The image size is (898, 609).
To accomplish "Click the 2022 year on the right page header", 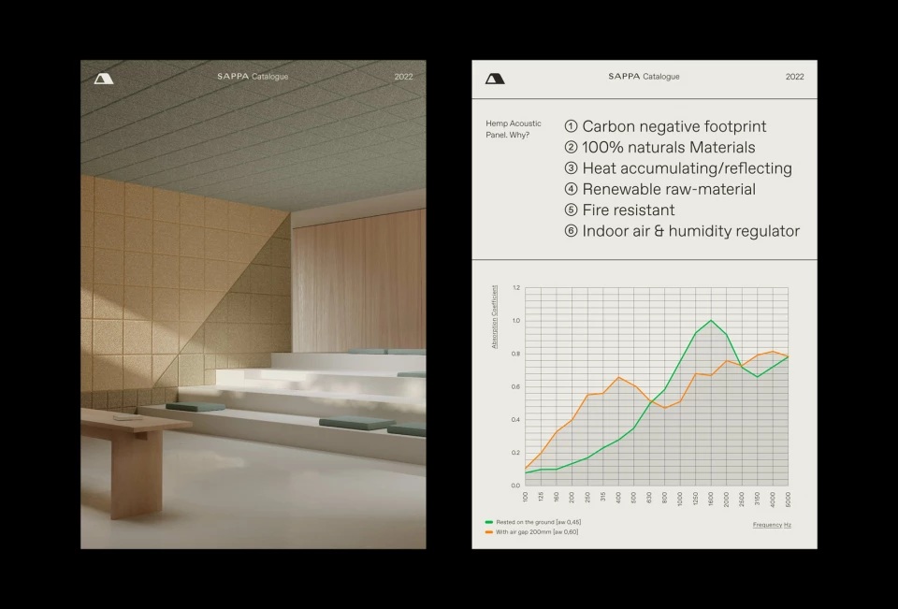I will click(794, 77).
